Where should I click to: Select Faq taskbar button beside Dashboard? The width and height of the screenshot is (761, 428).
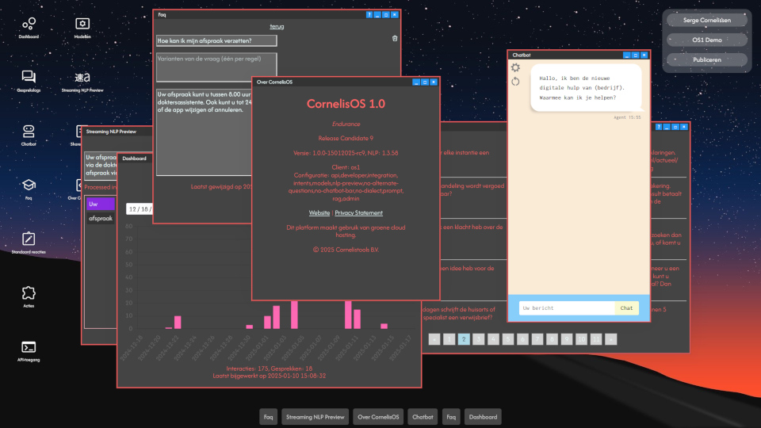(x=451, y=417)
